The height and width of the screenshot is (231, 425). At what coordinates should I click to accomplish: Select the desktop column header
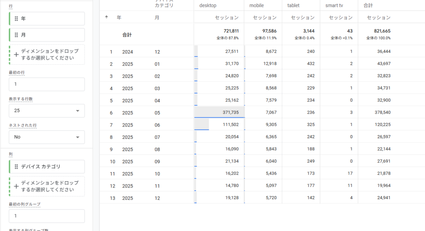208,5
